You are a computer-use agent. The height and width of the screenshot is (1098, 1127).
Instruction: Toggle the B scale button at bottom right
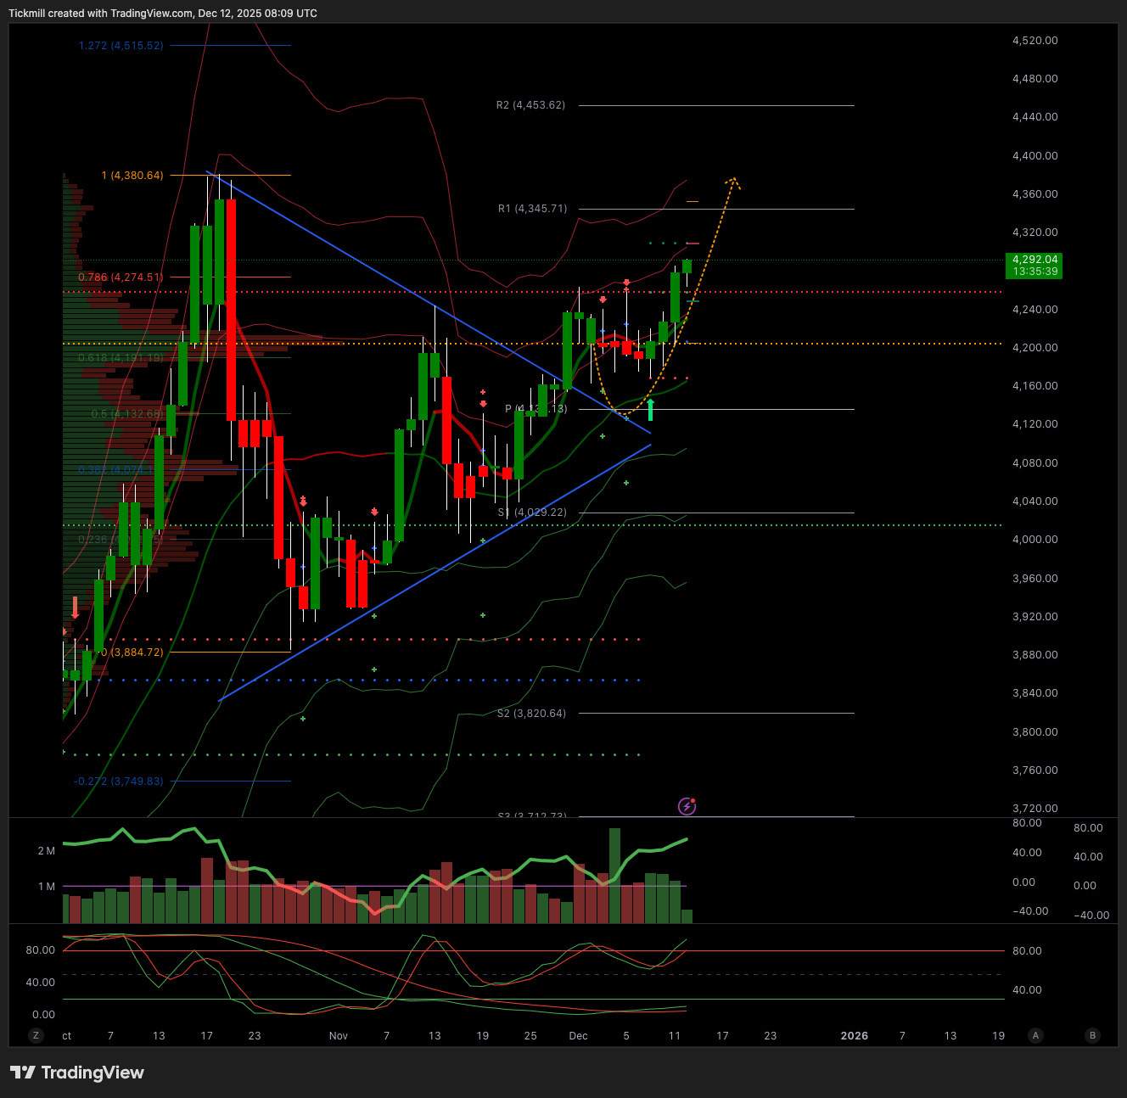1092,1035
